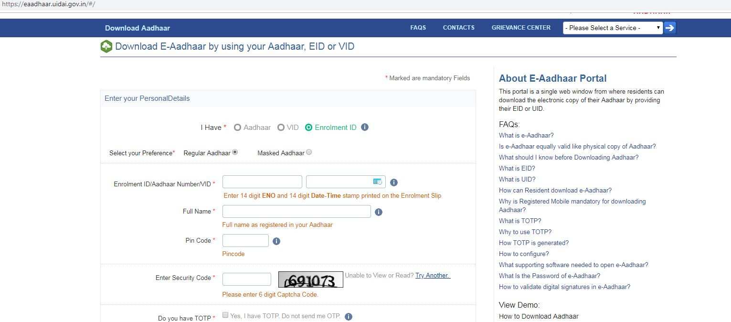Open 'How can Resident download e-Aadhaar?' link
731x322 pixels.
coord(555,190)
